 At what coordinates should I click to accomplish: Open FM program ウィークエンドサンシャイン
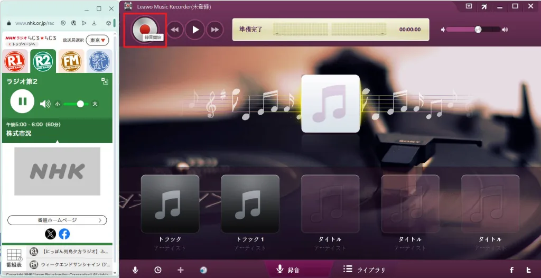click(70, 265)
